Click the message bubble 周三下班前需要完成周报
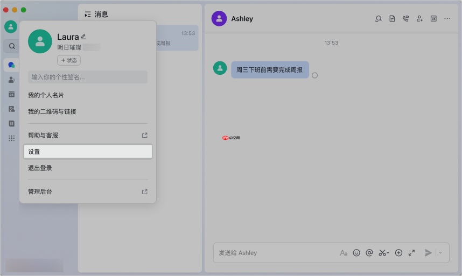 (x=270, y=70)
